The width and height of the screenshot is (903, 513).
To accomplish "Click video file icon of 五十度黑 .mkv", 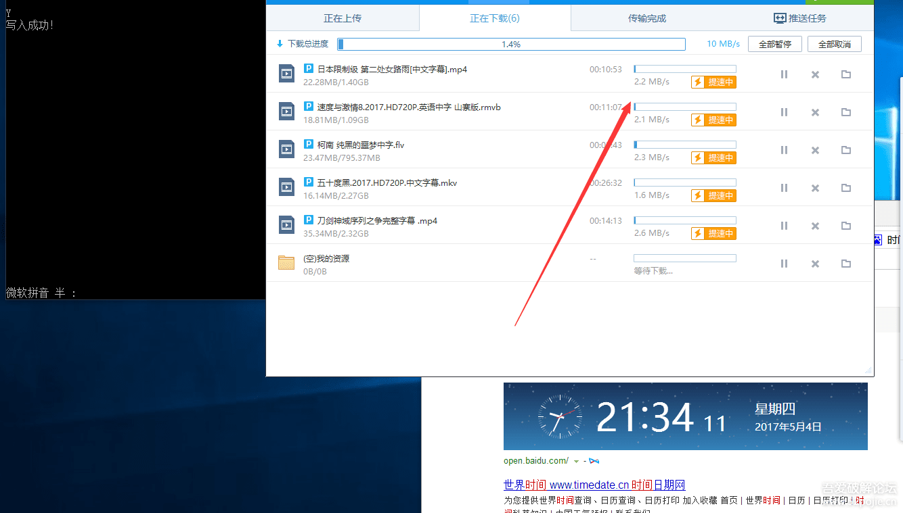I will click(286, 187).
